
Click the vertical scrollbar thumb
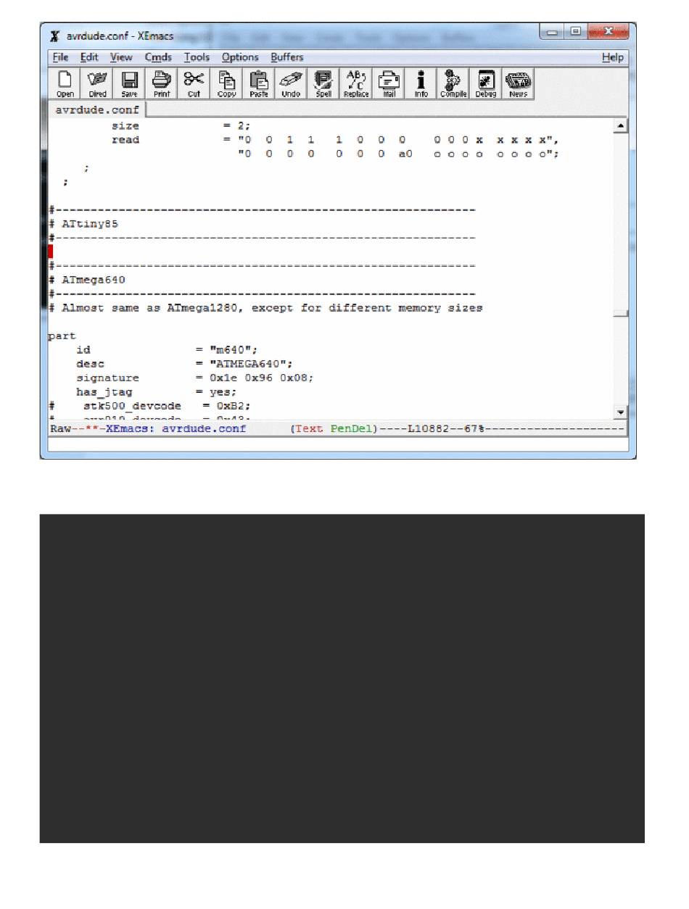(x=620, y=313)
